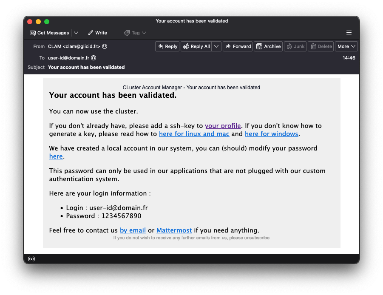
Task: Click the Write pencil button
Action: 97,33
